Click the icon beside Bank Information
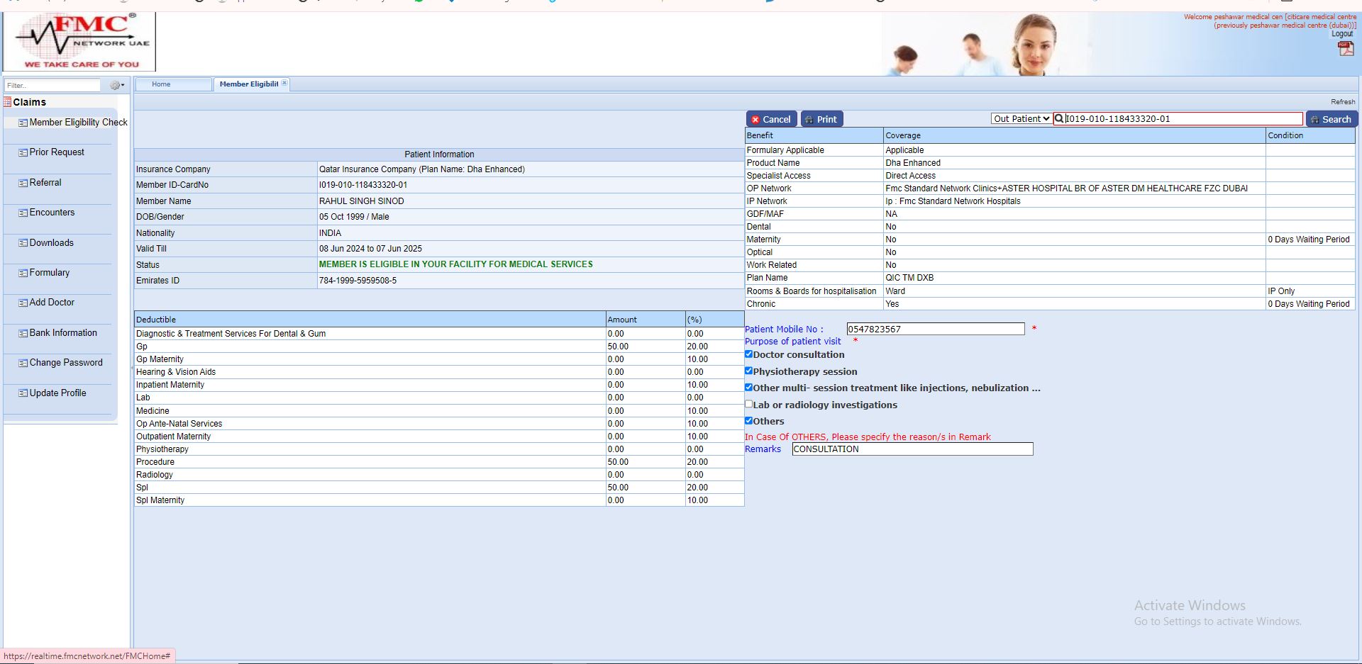1362x664 pixels. [x=23, y=333]
